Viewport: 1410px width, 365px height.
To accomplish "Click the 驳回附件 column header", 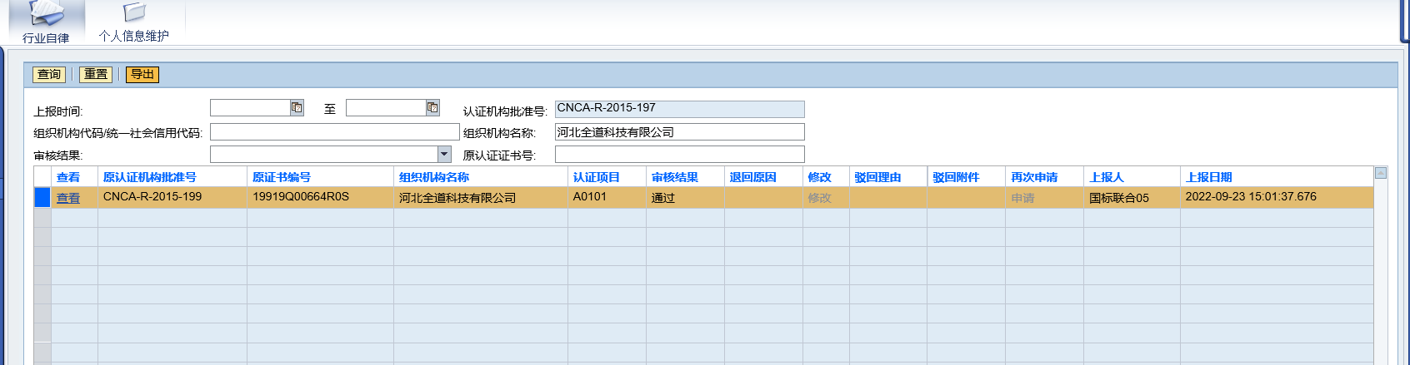I will (x=956, y=177).
